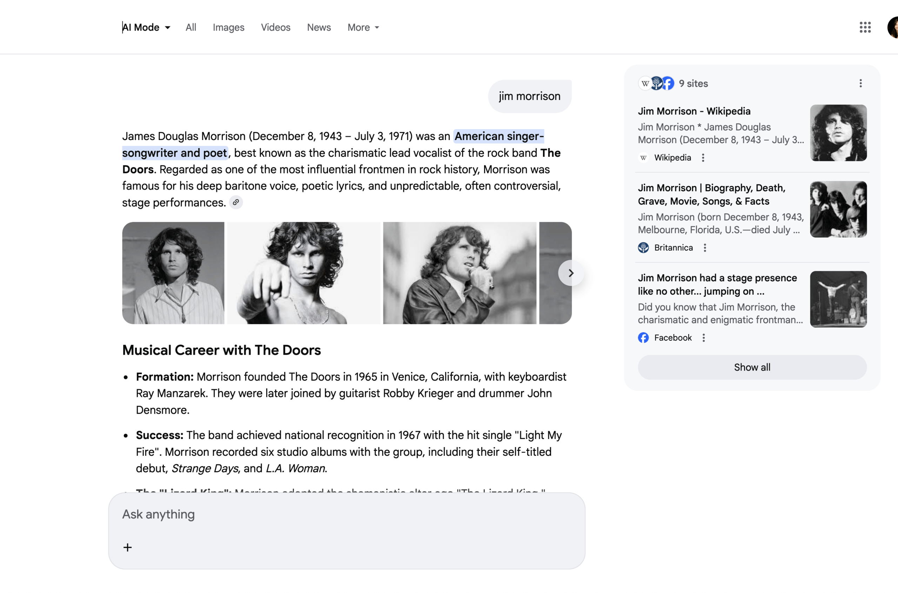Click the Show all button
898x593 pixels.
click(752, 367)
